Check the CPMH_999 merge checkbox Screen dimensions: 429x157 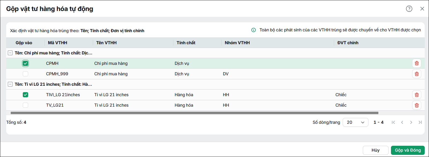coord(25,74)
